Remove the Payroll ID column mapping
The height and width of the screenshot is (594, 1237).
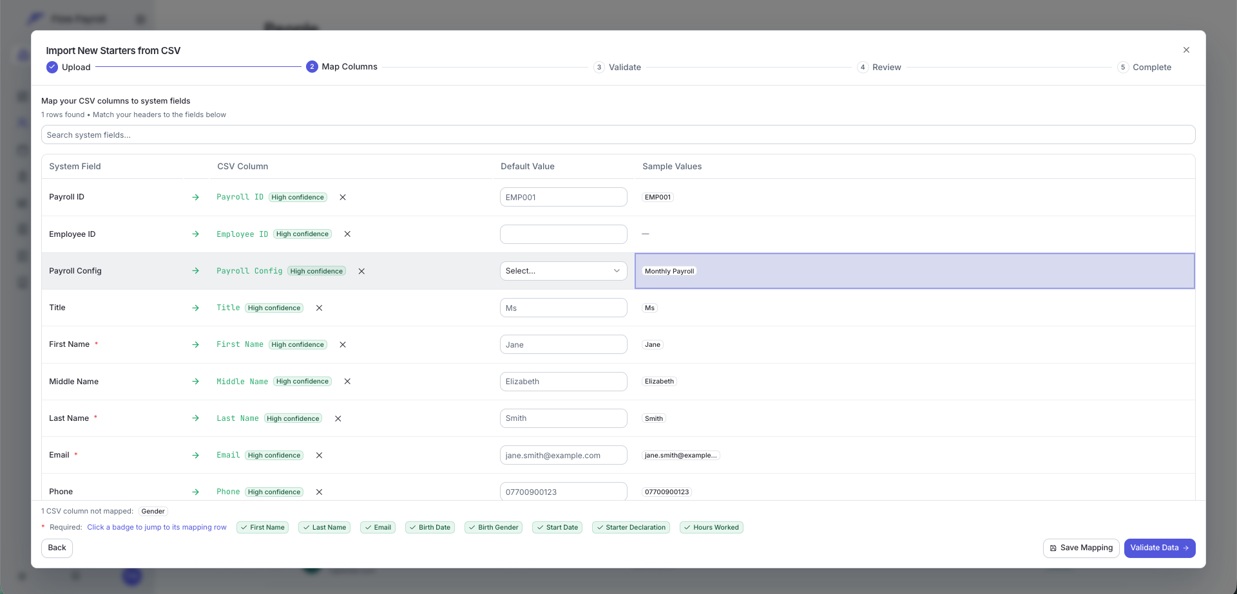[x=343, y=198]
